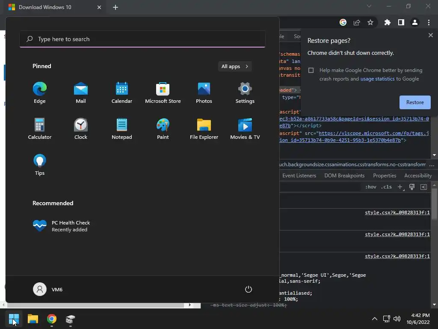
Task: Dismiss the Restore pages popup
Action: point(430,35)
